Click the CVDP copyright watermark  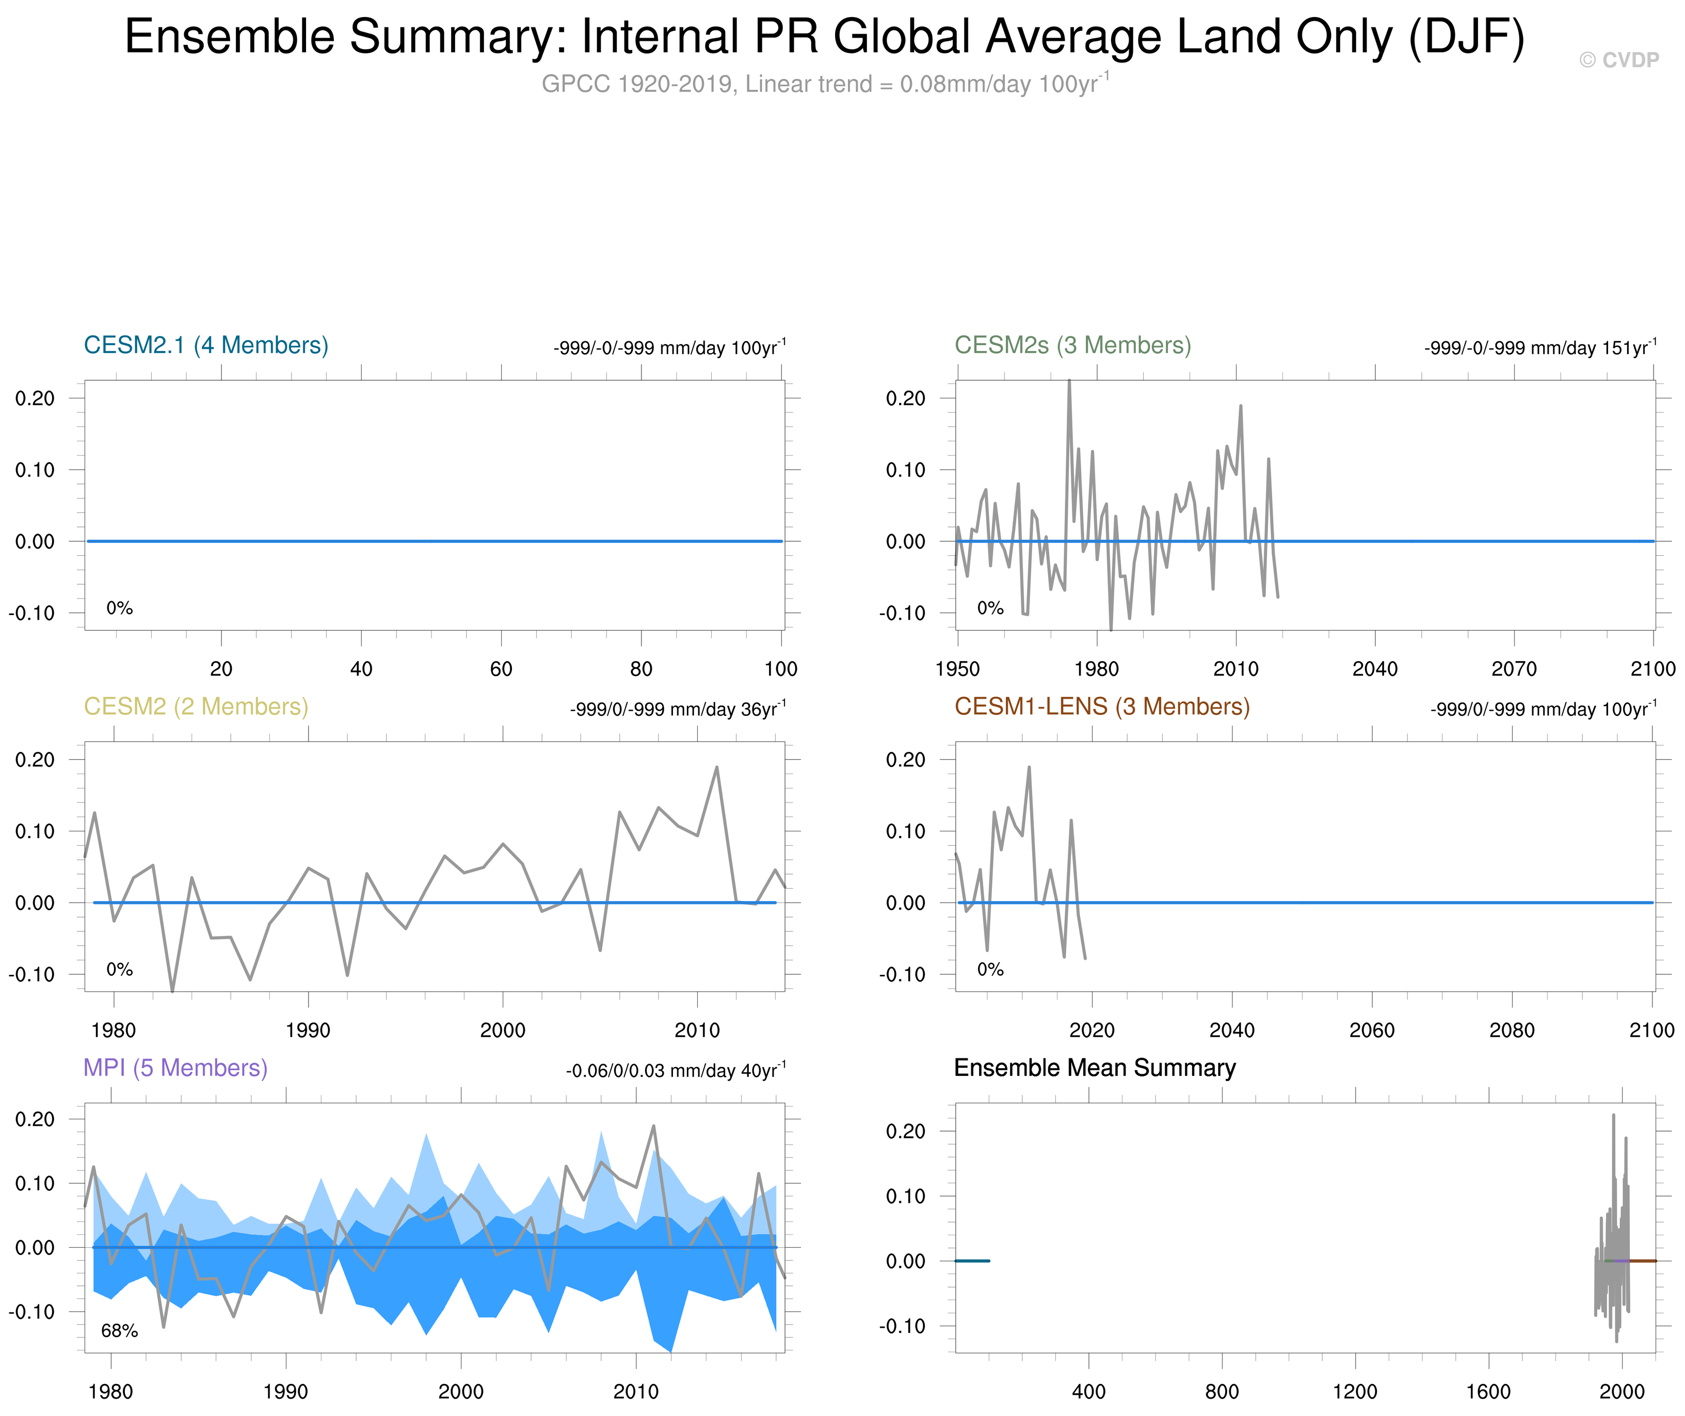pos(1618,60)
